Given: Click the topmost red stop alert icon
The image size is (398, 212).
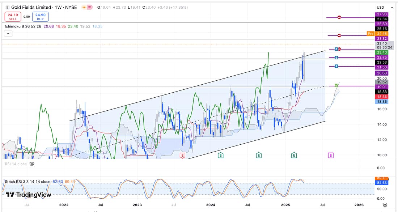Looking at the screenshot, I should [339, 17].
